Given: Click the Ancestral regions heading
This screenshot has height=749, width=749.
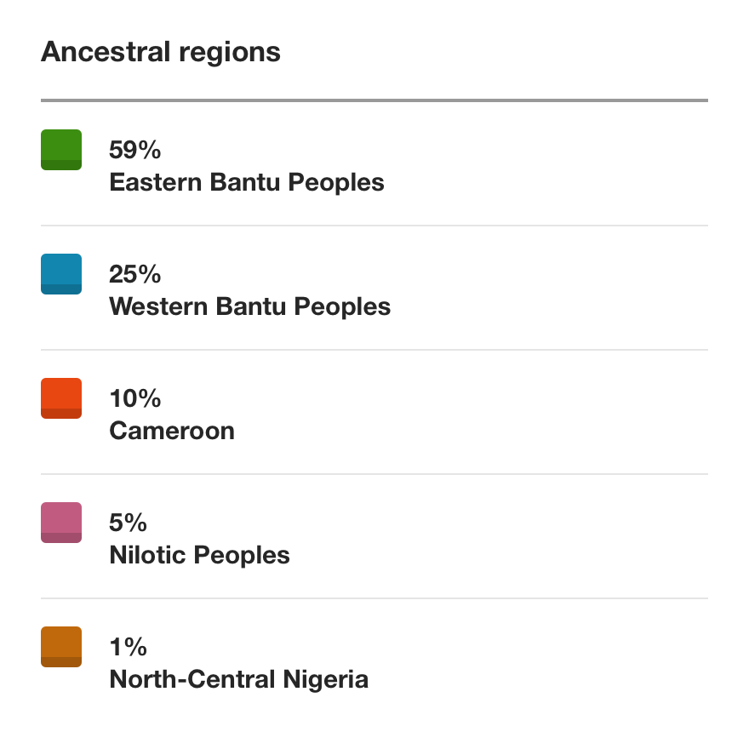Looking at the screenshot, I should [161, 52].
